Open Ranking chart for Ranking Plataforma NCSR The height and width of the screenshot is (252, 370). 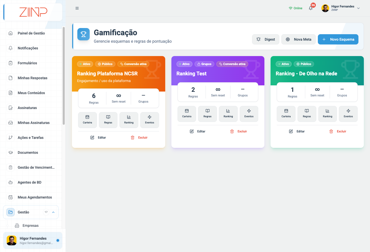pyautogui.click(x=129, y=120)
